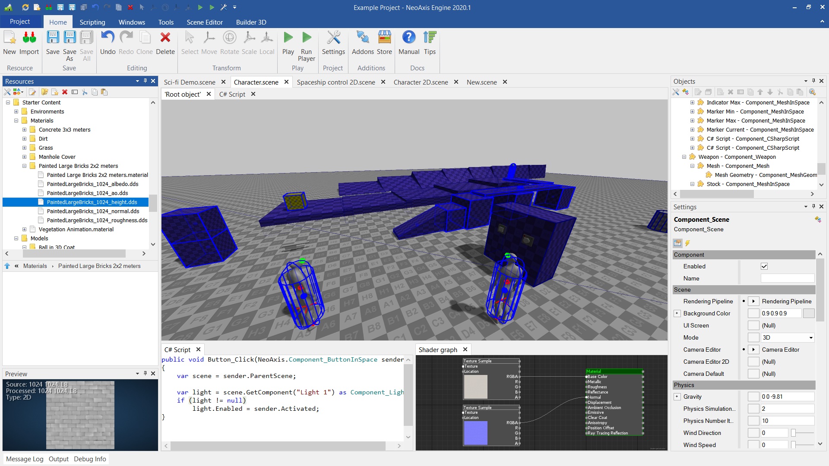Image resolution: width=829 pixels, height=466 pixels.
Task: Click the Name input field
Action: 787,278
